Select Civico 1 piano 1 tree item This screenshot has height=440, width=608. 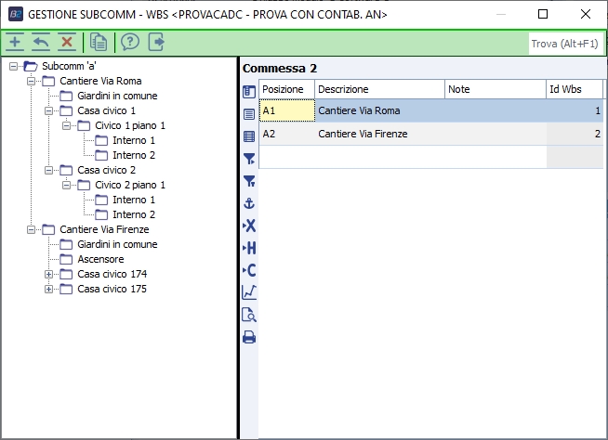click(x=130, y=125)
